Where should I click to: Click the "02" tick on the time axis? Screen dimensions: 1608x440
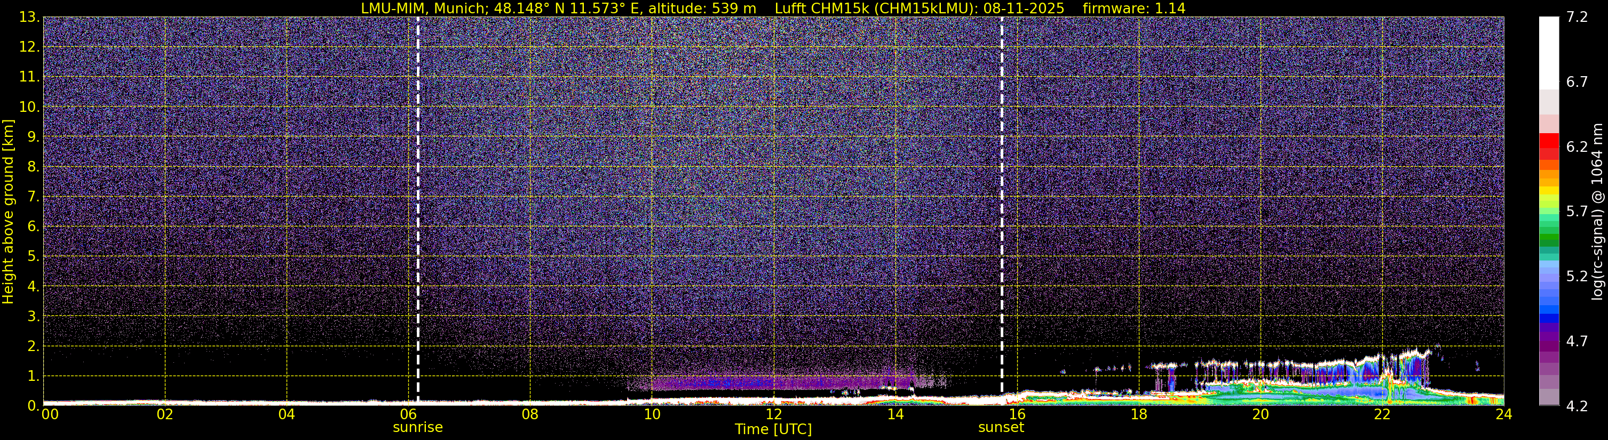tap(165, 414)
